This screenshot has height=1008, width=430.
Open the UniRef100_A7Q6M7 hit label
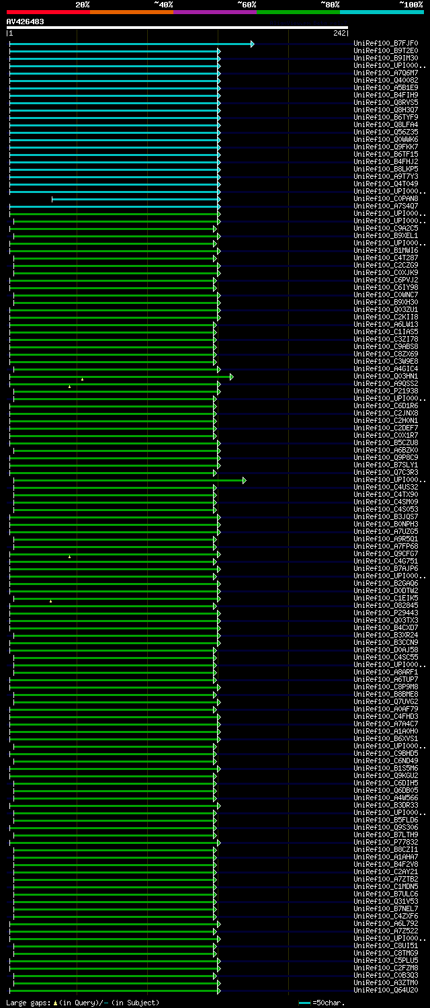386,73
